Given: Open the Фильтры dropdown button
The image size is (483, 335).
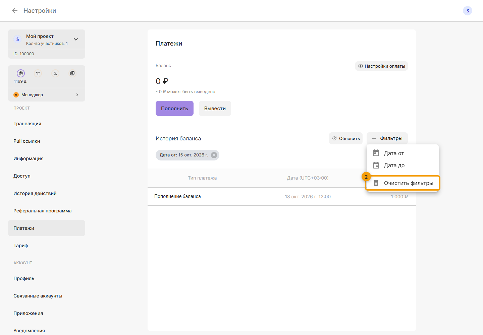Looking at the screenshot, I should [x=387, y=138].
